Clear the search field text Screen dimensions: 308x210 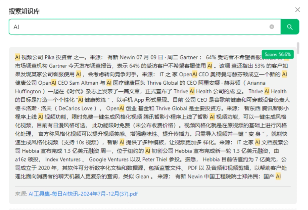(x=272, y=27)
